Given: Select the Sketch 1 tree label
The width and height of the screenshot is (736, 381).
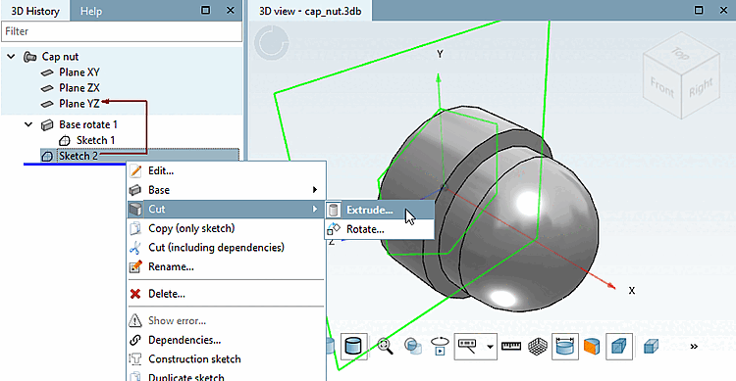Looking at the screenshot, I should (95, 140).
